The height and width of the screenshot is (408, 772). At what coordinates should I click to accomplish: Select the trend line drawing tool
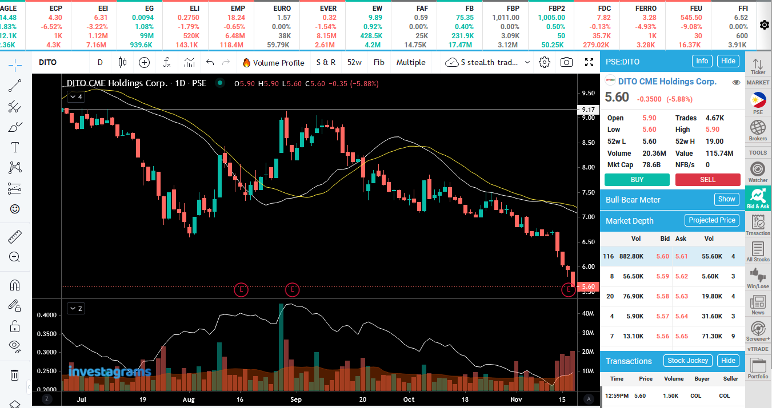[x=15, y=86]
